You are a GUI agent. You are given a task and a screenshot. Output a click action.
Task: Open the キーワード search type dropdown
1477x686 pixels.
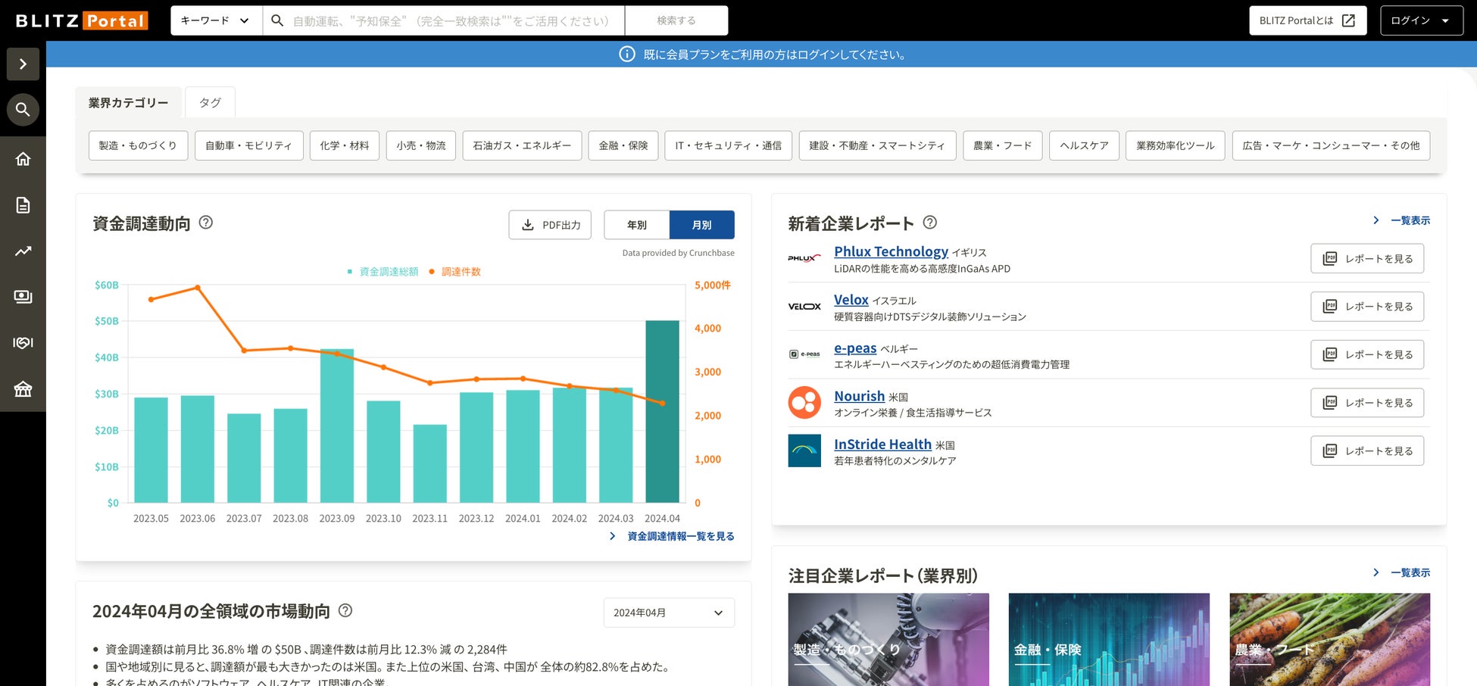point(217,20)
